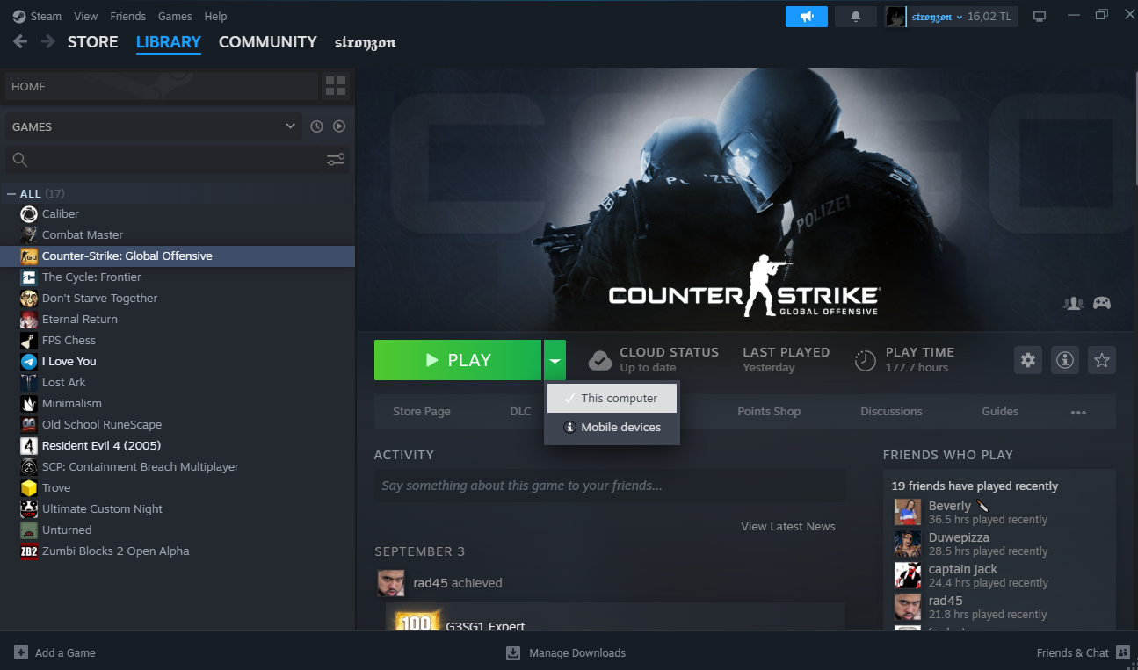Open the Discussions link
This screenshot has height=670, width=1138.
891,411
